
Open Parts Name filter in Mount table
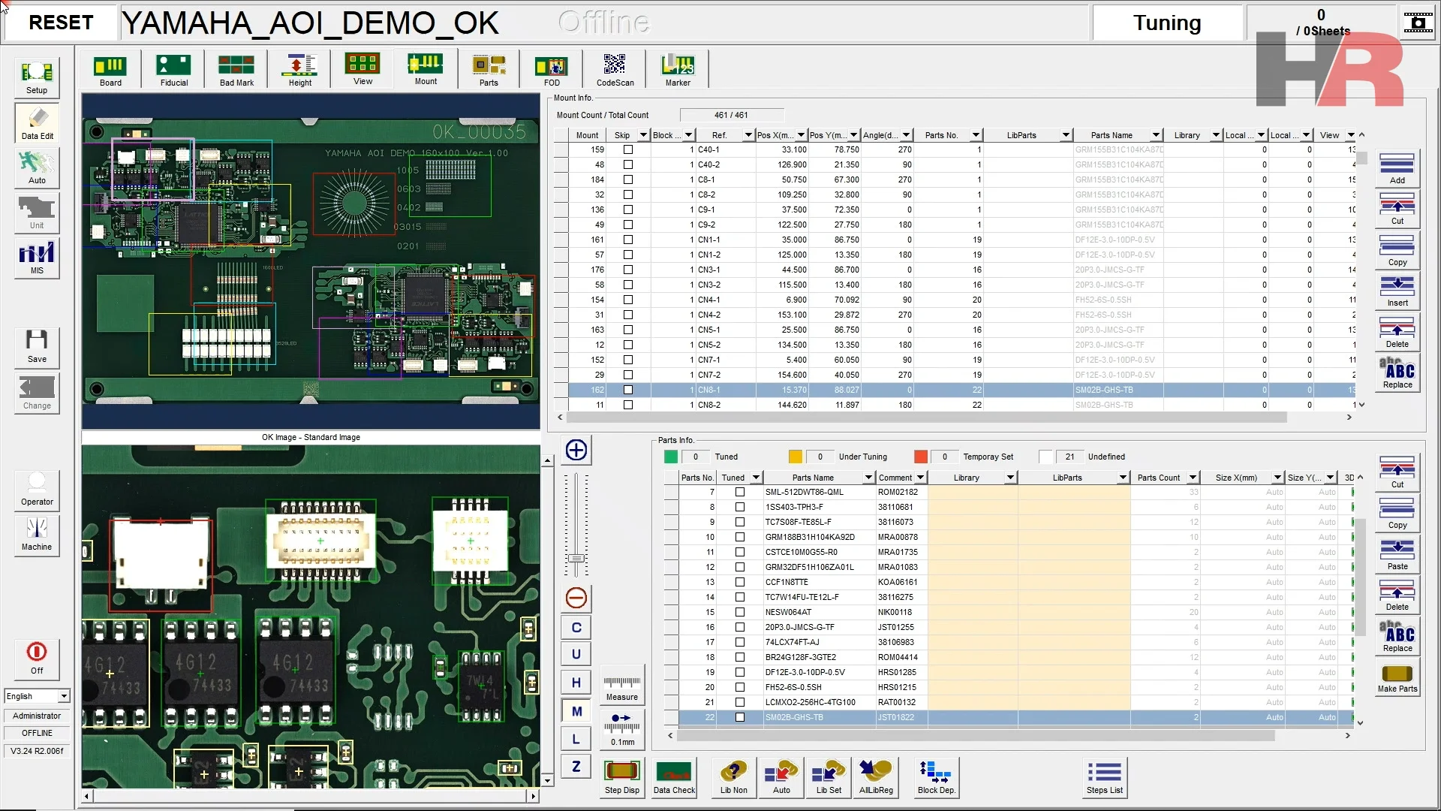point(1156,135)
